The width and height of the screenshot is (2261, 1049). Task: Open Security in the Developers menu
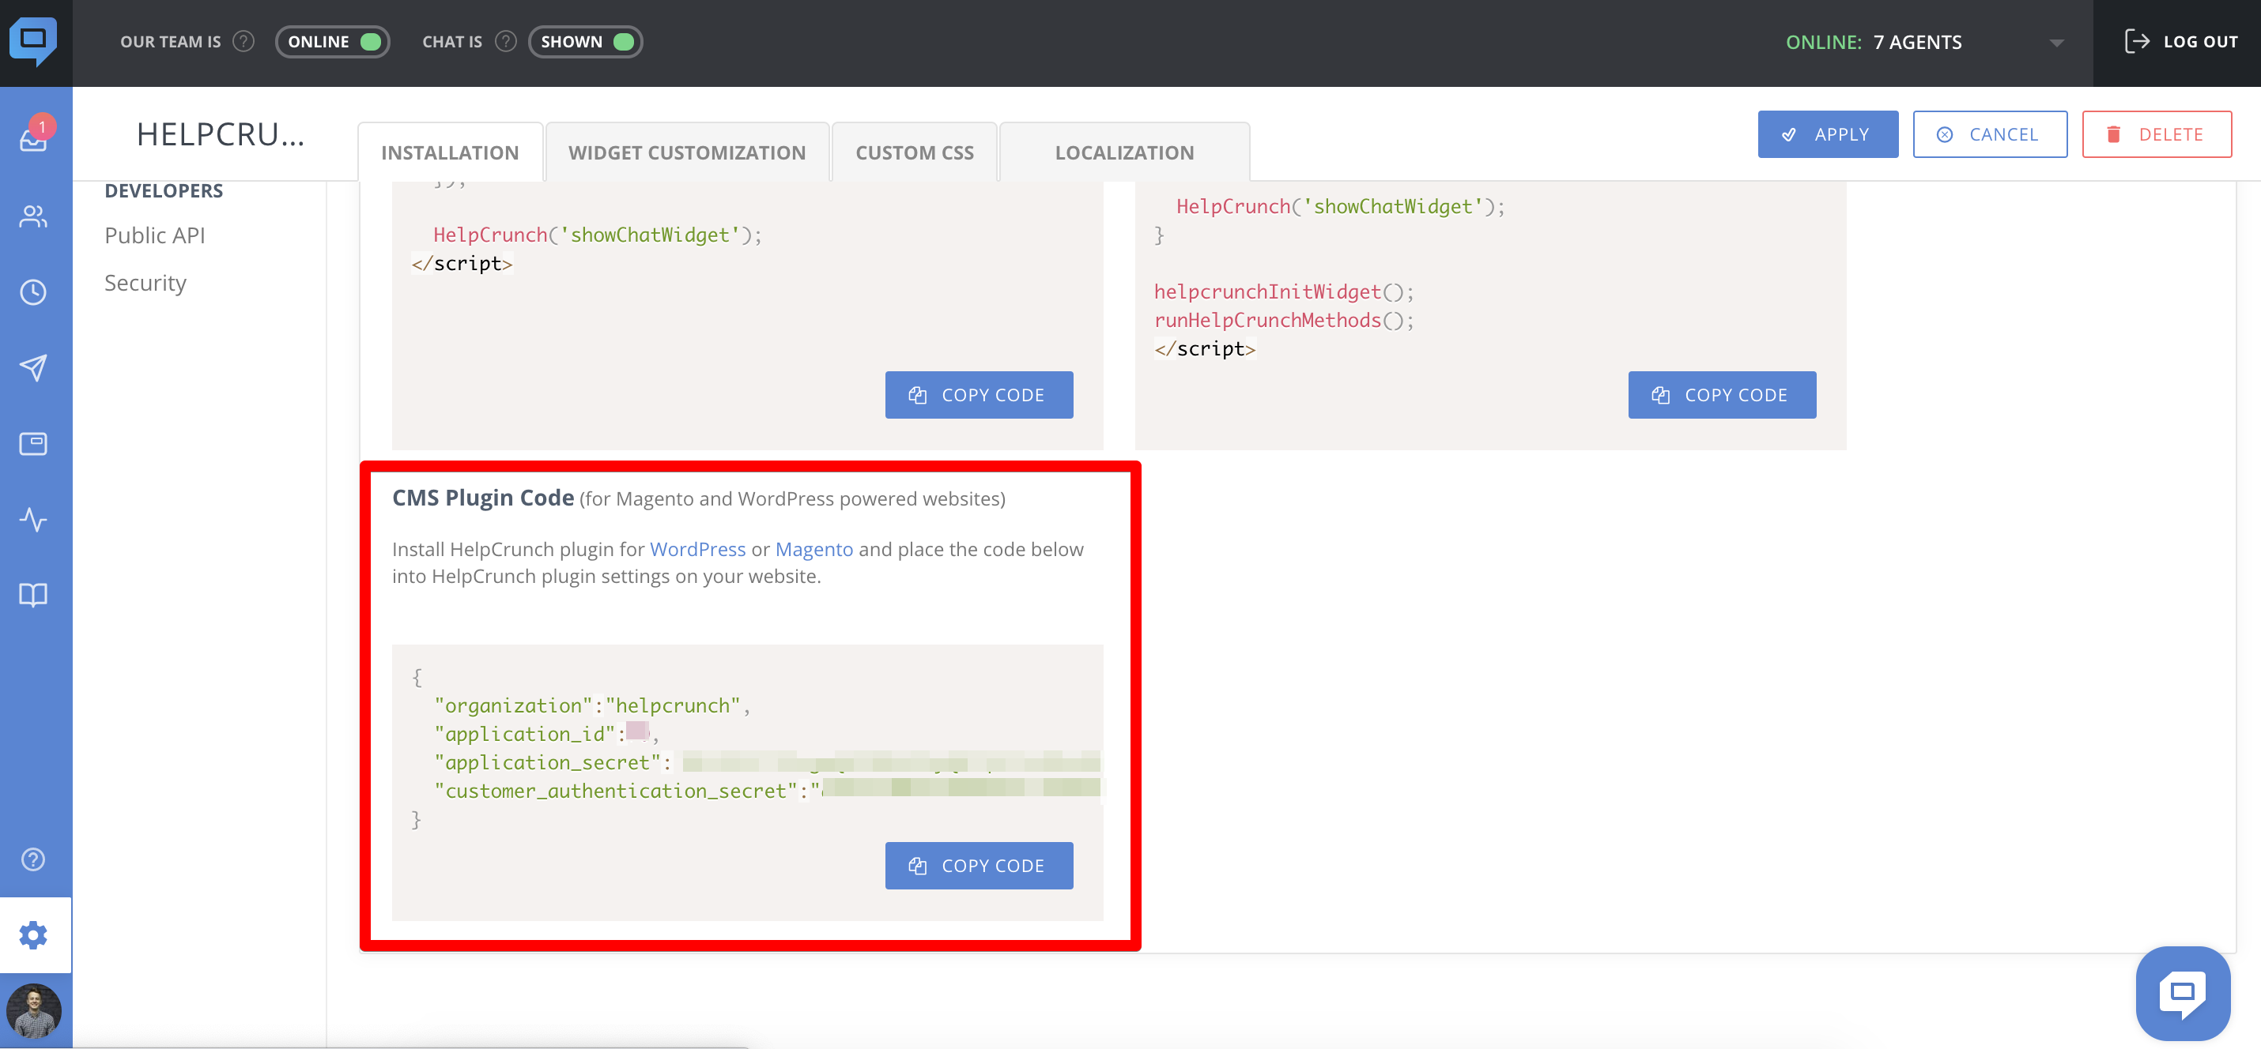coord(145,283)
